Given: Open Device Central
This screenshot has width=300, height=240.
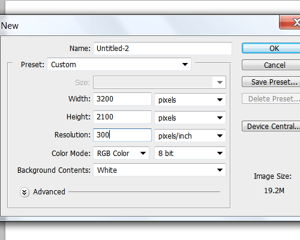Looking at the screenshot, I should click(271, 126).
